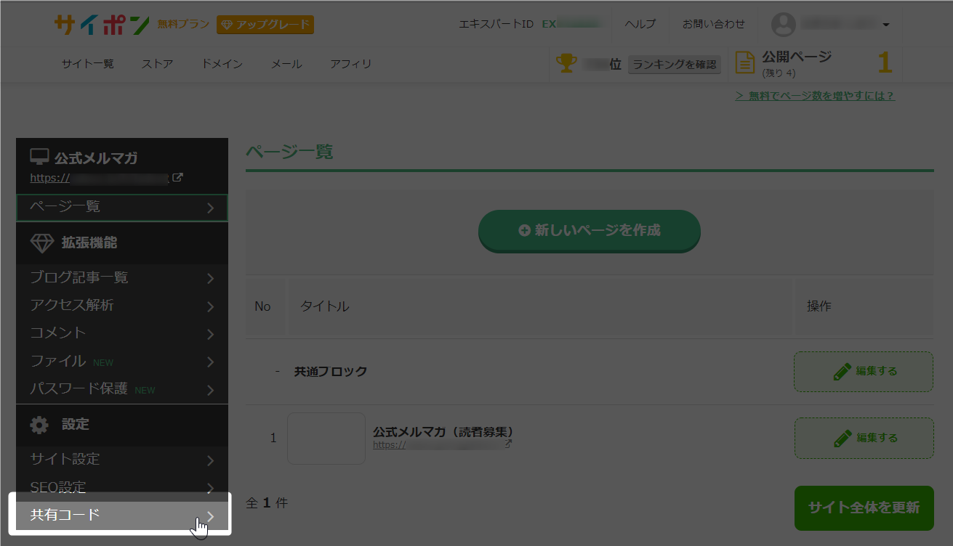Click the 設定 gear icon
The image size is (953, 546).
pyautogui.click(x=39, y=425)
